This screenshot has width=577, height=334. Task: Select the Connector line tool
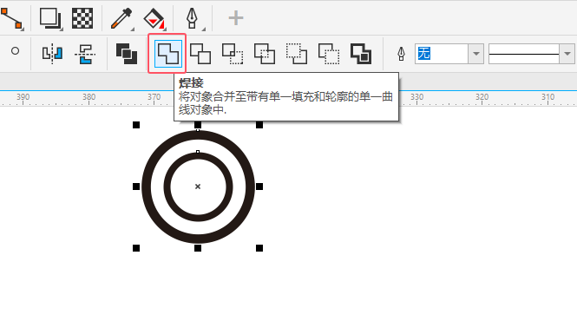pyautogui.click(x=11, y=18)
